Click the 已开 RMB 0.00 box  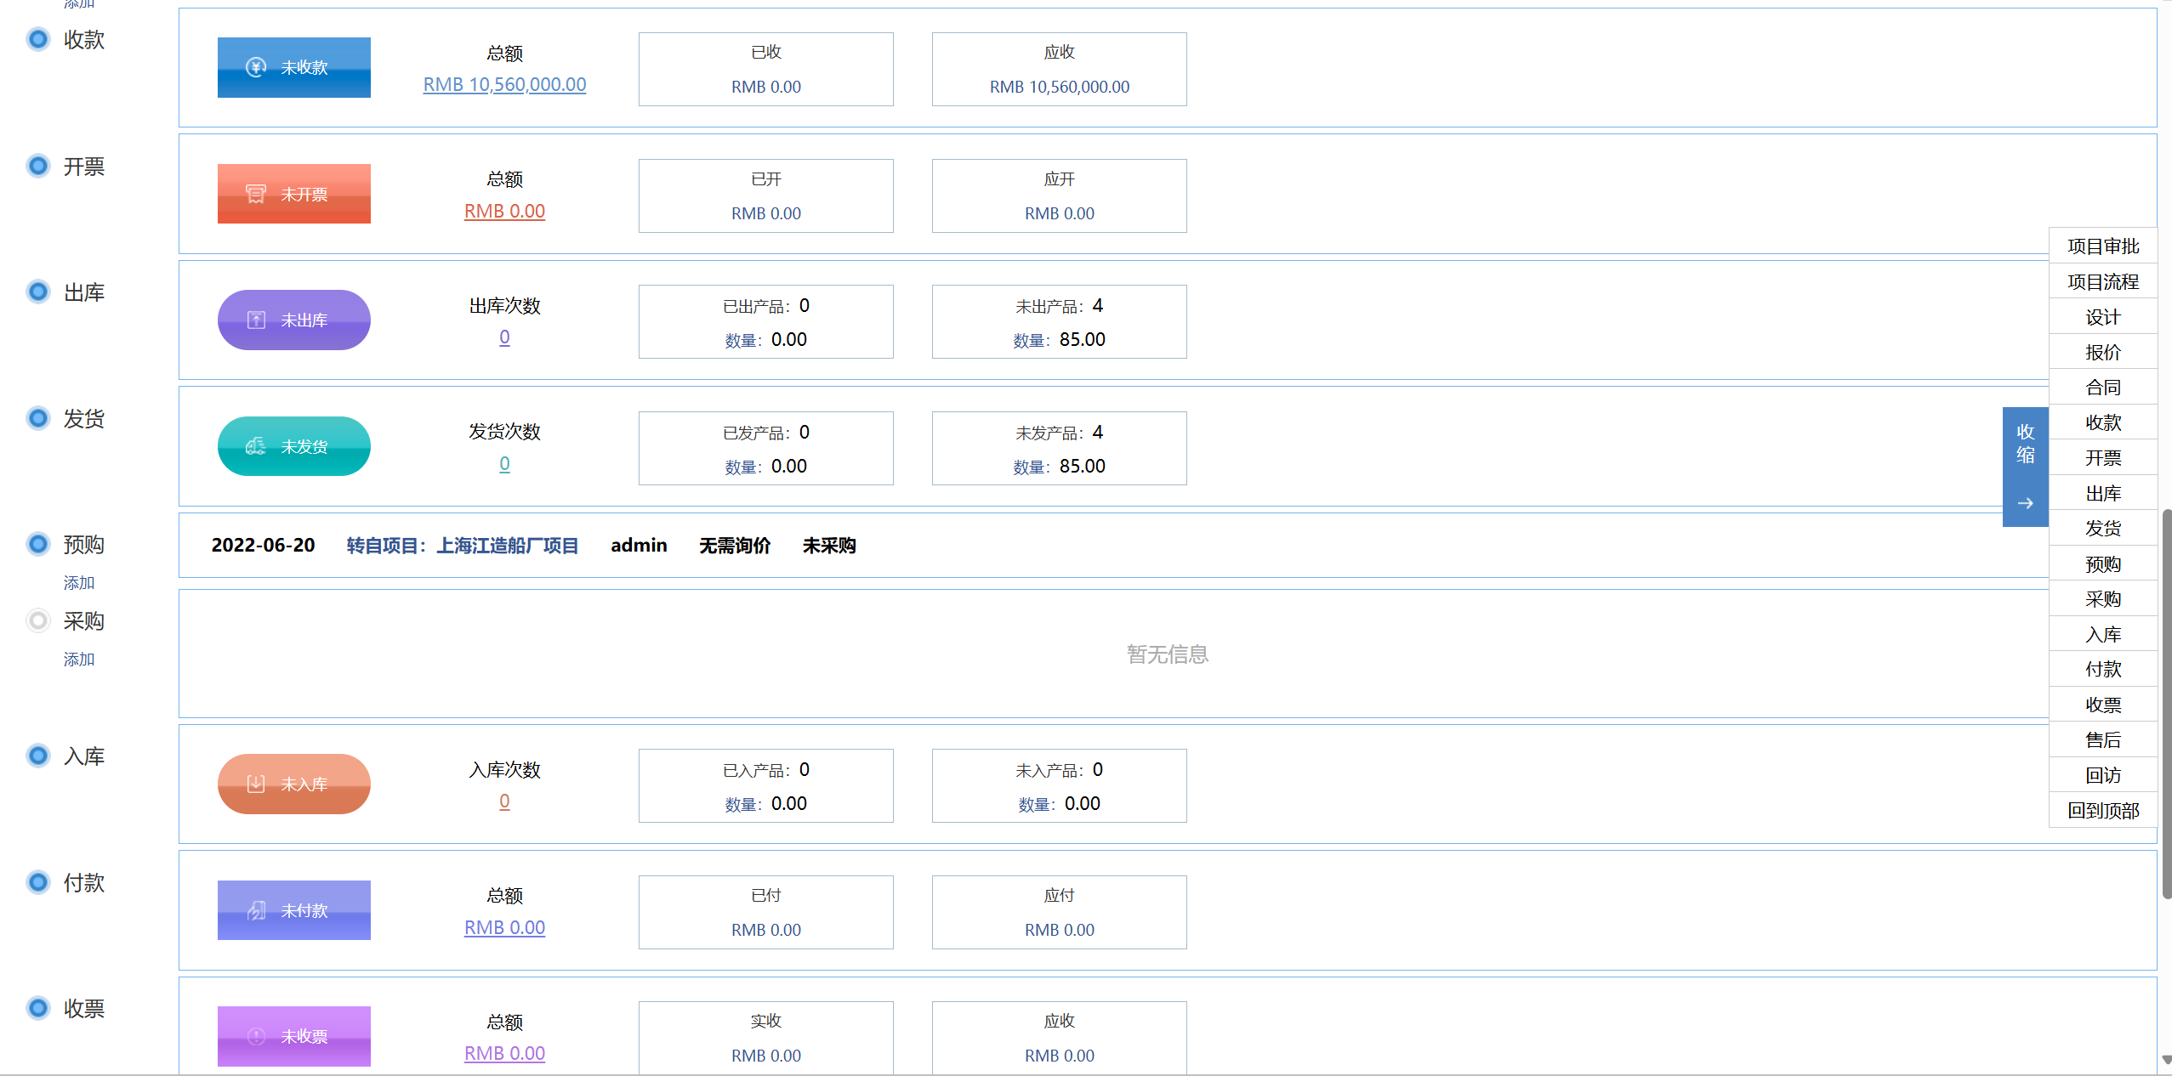pyautogui.click(x=765, y=196)
